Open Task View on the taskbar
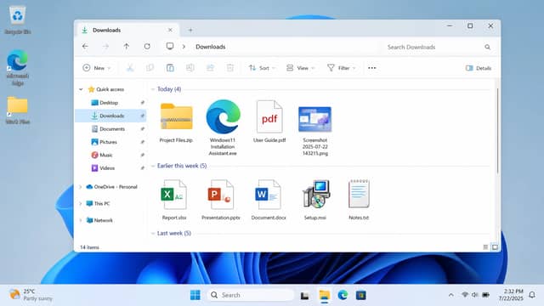Viewport: 544px width, 306px height. (305, 295)
